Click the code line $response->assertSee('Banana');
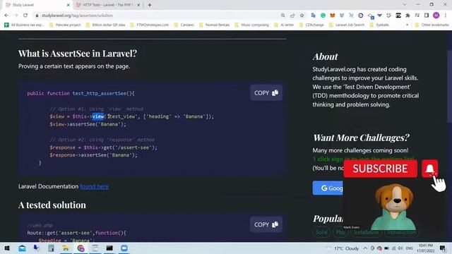 pos(93,155)
